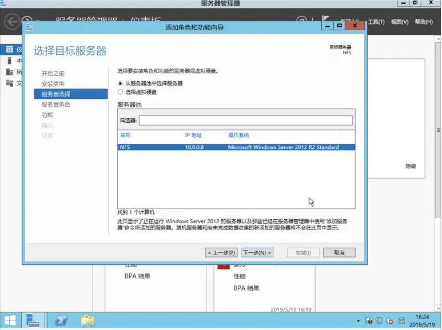Select the 'virtual hard disk' radio option
This screenshot has width=442, height=330.
point(121,92)
